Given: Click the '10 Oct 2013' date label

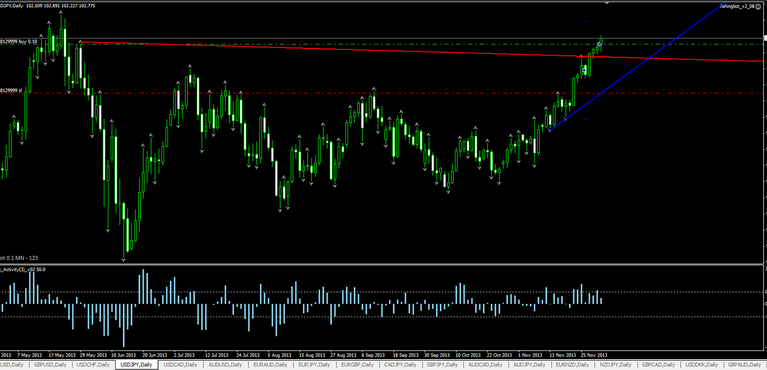Looking at the screenshot, I should coord(468,354).
